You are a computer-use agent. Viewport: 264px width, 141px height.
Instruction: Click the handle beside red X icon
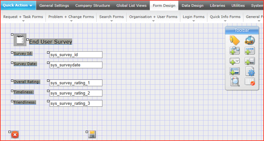tap(10, 132)
